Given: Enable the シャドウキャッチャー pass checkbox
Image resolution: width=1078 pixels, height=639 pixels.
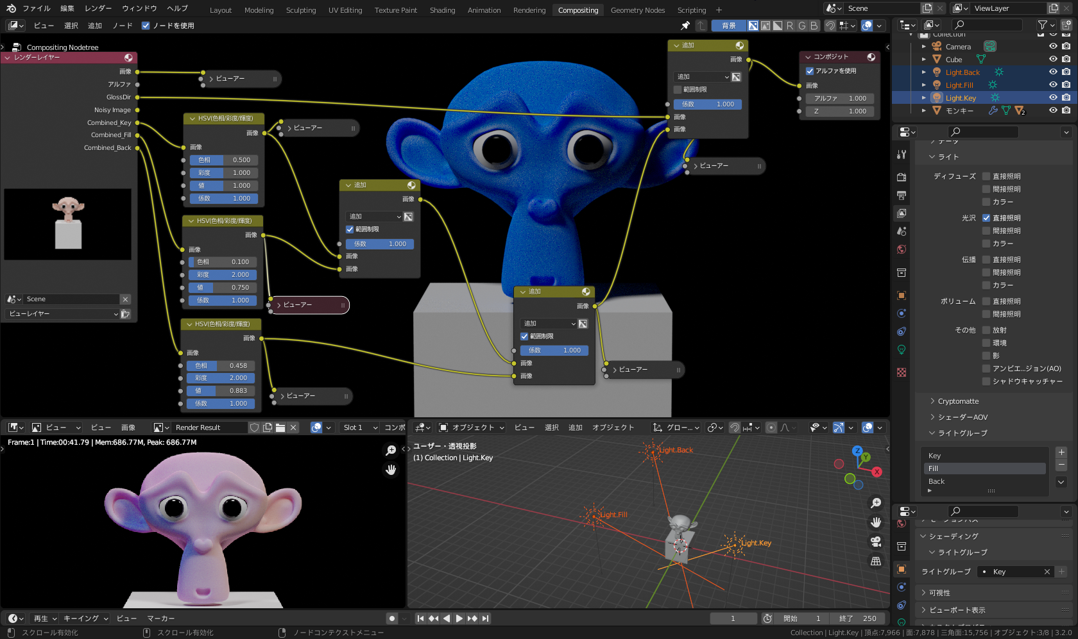Looking at the screenshot, I should (x=986, y=381).
